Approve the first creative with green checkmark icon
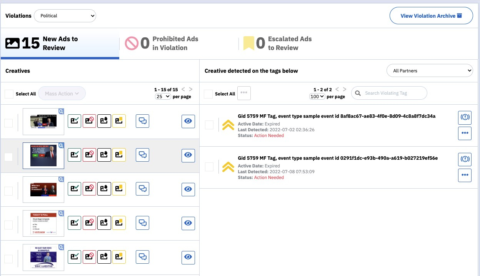Image resolution: width=480 pixels, height=276 pixels. [74, 121]
